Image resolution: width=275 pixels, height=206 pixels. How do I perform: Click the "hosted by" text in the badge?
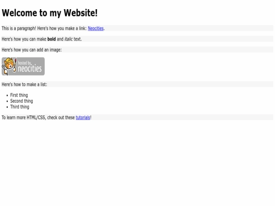pyautogui.click(x=24, y=63)
